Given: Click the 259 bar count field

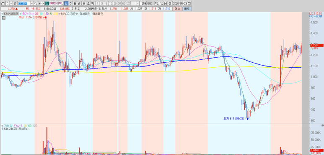Looking at the screenshot, I should click(x=143, y=3).
